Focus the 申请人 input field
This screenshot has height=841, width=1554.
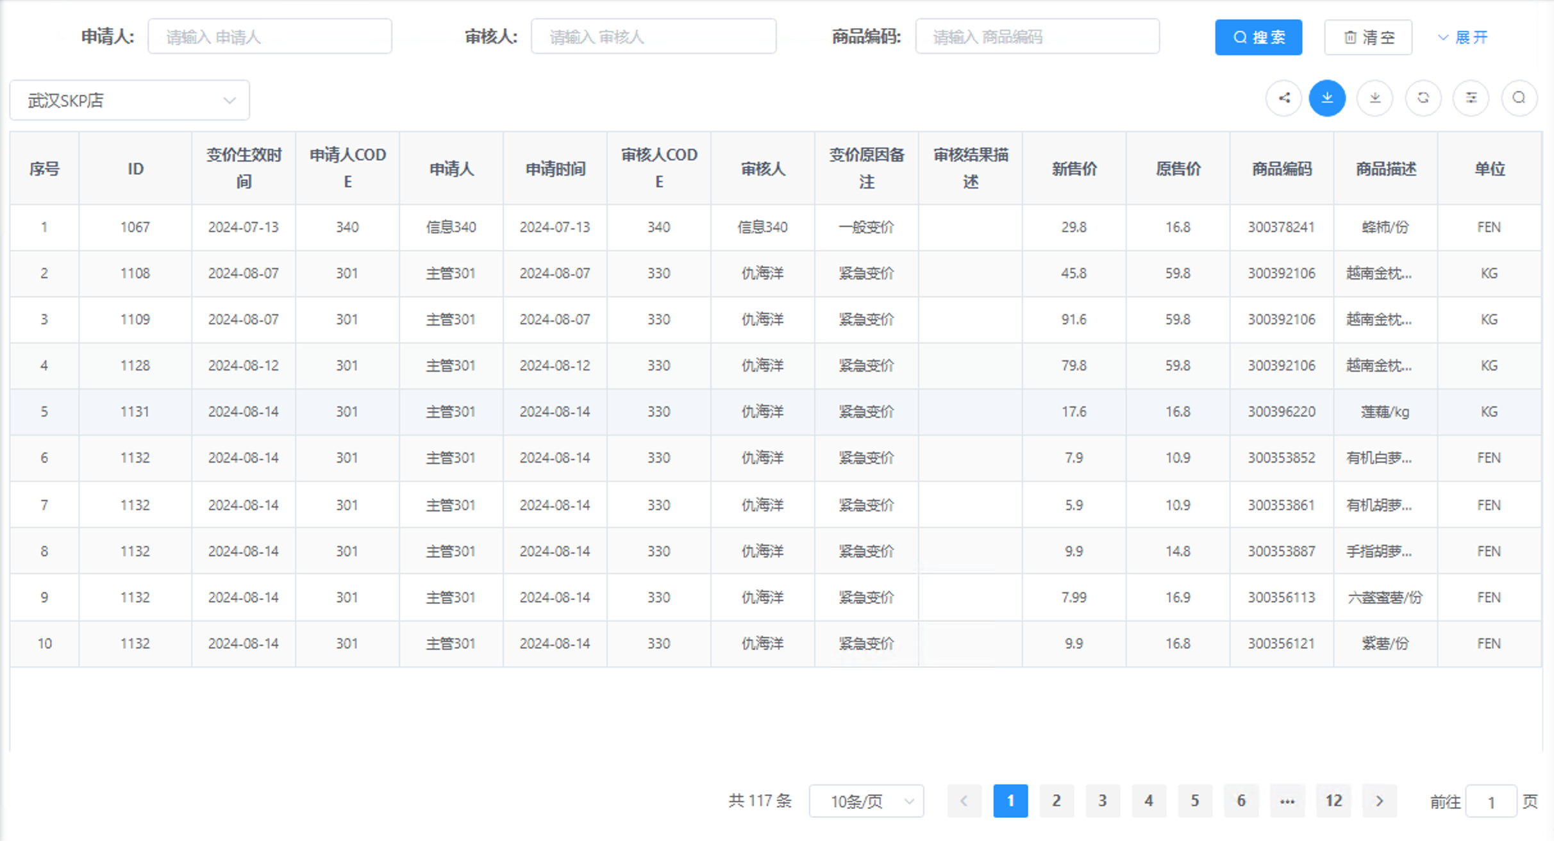(270, 37)
